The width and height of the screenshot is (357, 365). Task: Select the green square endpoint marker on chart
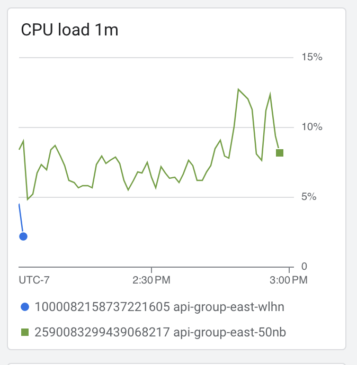(x=280, y=153)
